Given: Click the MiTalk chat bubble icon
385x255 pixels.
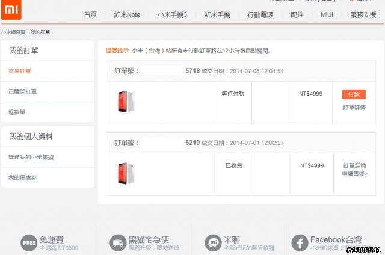Looking at the screenshot, I should pos(213,243).
